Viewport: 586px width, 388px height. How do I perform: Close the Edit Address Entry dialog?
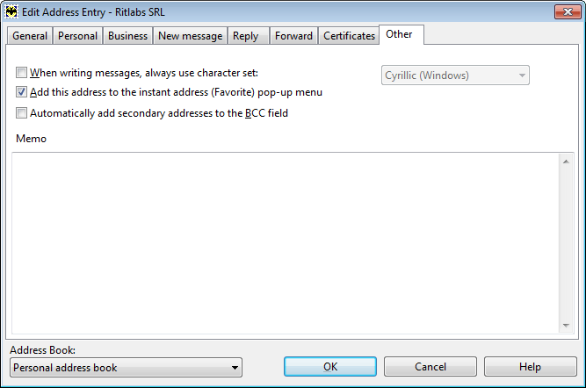click(568, 11)
